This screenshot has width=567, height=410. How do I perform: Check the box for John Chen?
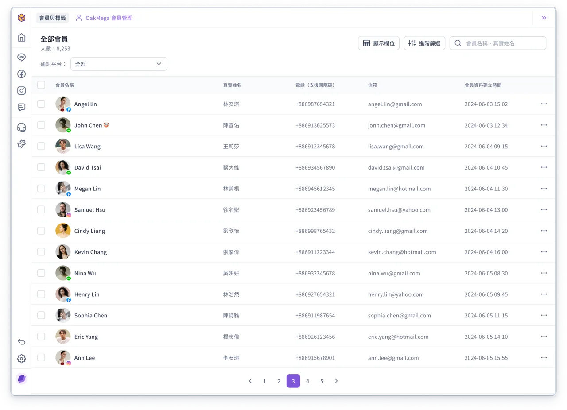pyautogui.click(x=41, y=125)
